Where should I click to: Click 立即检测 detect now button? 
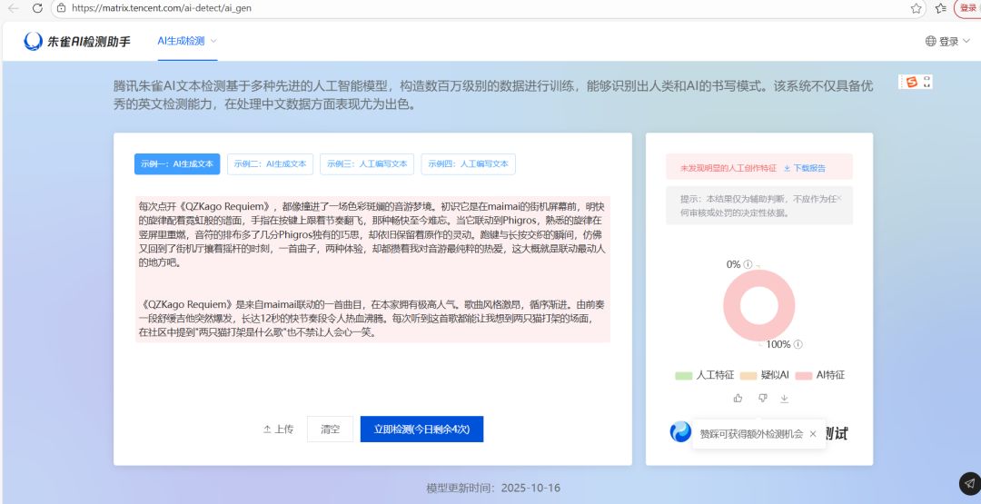tap(421, 429)
